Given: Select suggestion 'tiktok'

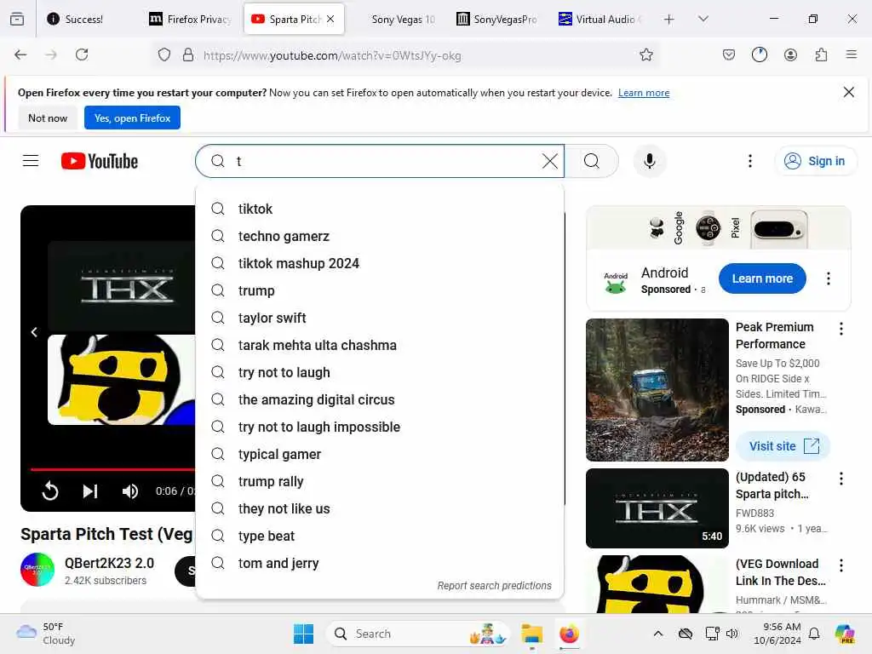Looking at the screenshot, I should 380,209.
